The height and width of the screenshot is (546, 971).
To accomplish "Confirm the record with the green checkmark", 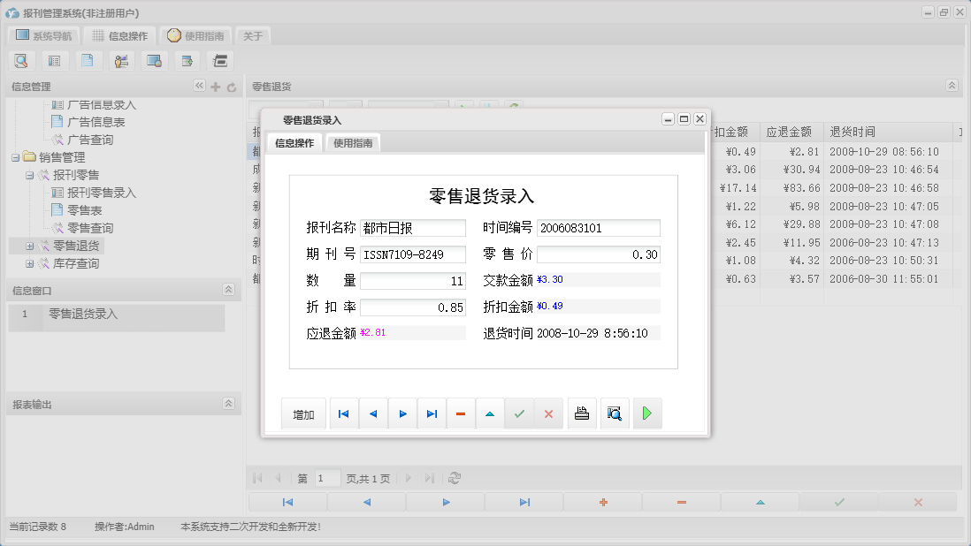I will pos(519,413).
